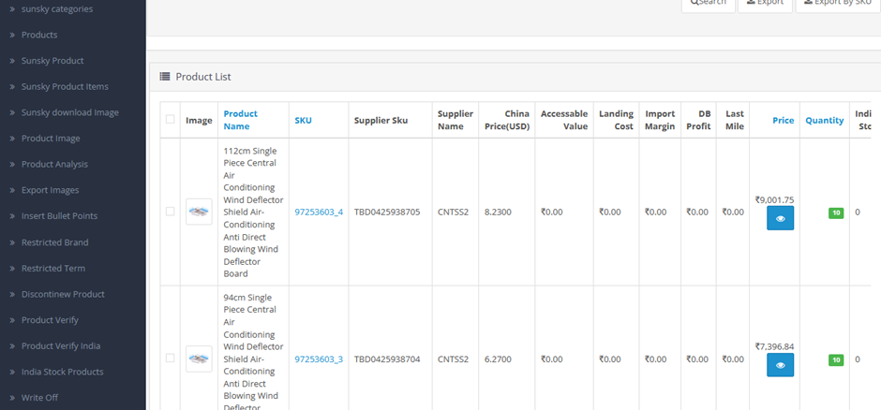Click the green quantity badge for 97253603_3
The image size is (881, 410).
coord(835,359)
